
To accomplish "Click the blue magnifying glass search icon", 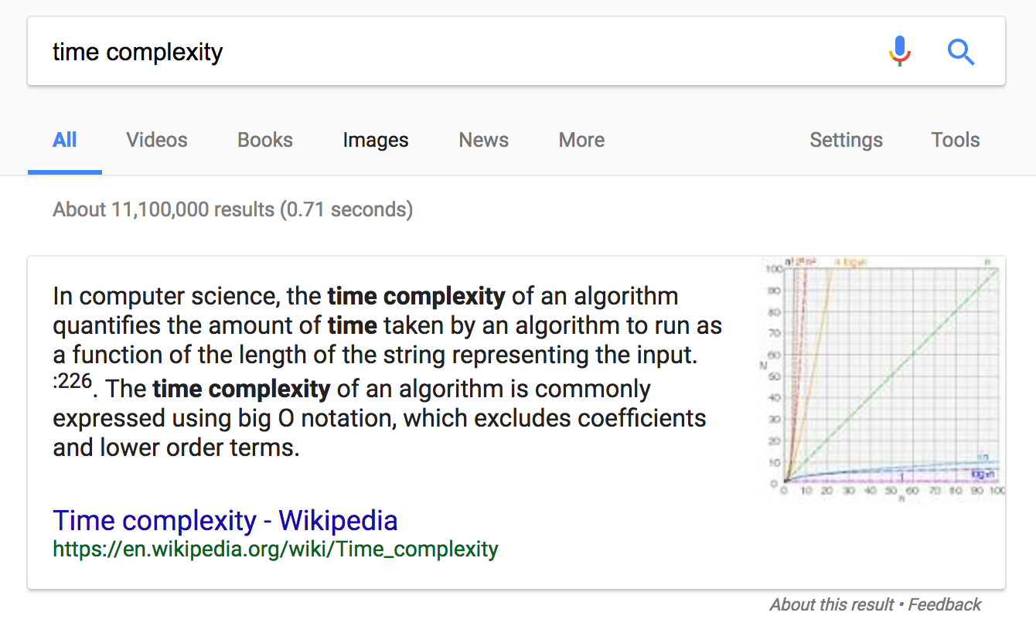I will (x=961, y=52).
